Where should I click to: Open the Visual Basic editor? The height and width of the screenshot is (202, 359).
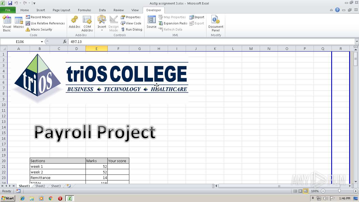click(x=7, y=24)
